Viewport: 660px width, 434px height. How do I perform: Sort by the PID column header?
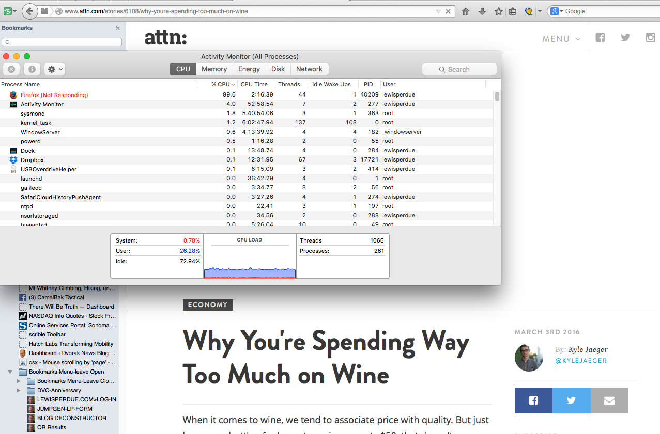click(x=369, y=84)
